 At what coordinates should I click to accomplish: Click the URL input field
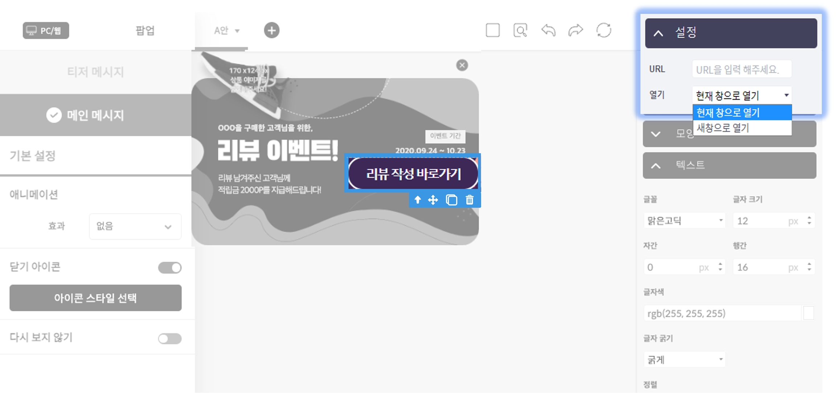pos(742,69)
